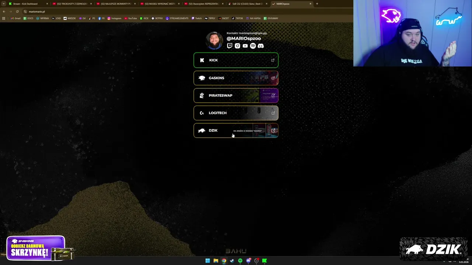Switch to Stream - Kick Dashboard tab
Screen dimensions: 472x265
click(28, 4)
